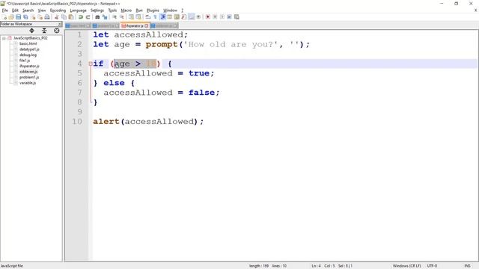Open the user defined language dialog icon
The width and height of the screenshot is (479, 269).
(x=170, y=16)
